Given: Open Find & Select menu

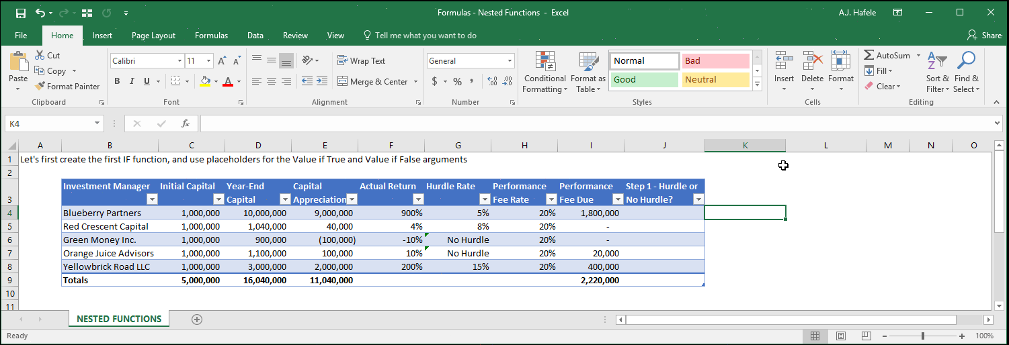Looking at the screenshot, I should (966, 72).
